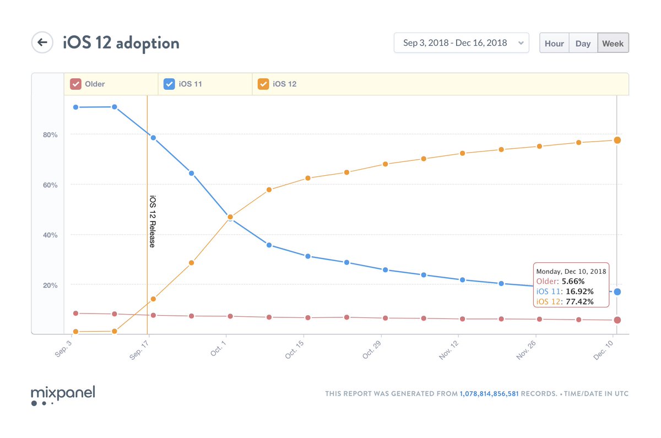Uncheck the iOS 11 series checkbox
Viewport: 661px width, 438px height.
(170, 84)
